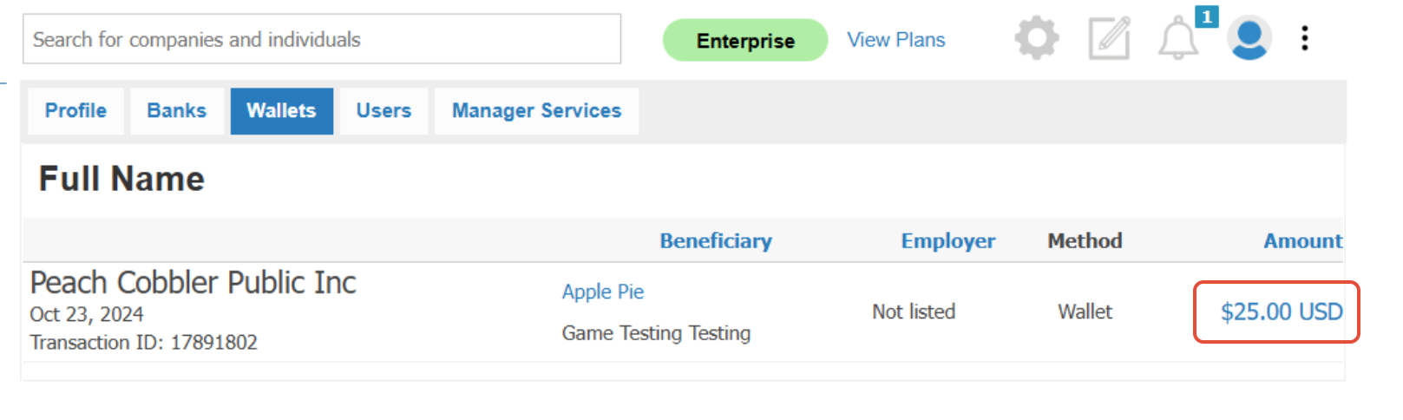The width and height of the screenshot is (1403, 420).
Task: Open the user profile avatar icon
Action: click(1249, 38)
